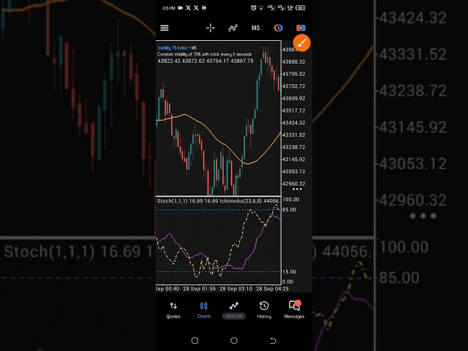
Task: Open the Messages tab
Action: coord(294,310)
